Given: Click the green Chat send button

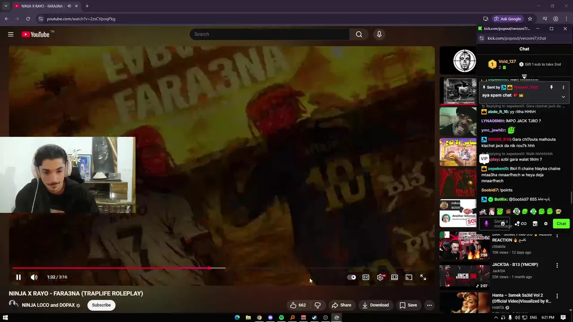Looking at the screenshot, I should (x=561, y=224).
